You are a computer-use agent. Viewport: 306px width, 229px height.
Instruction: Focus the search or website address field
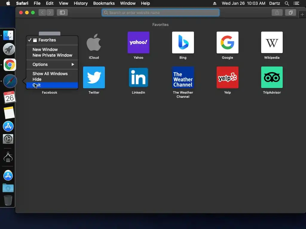click(160, 13)
